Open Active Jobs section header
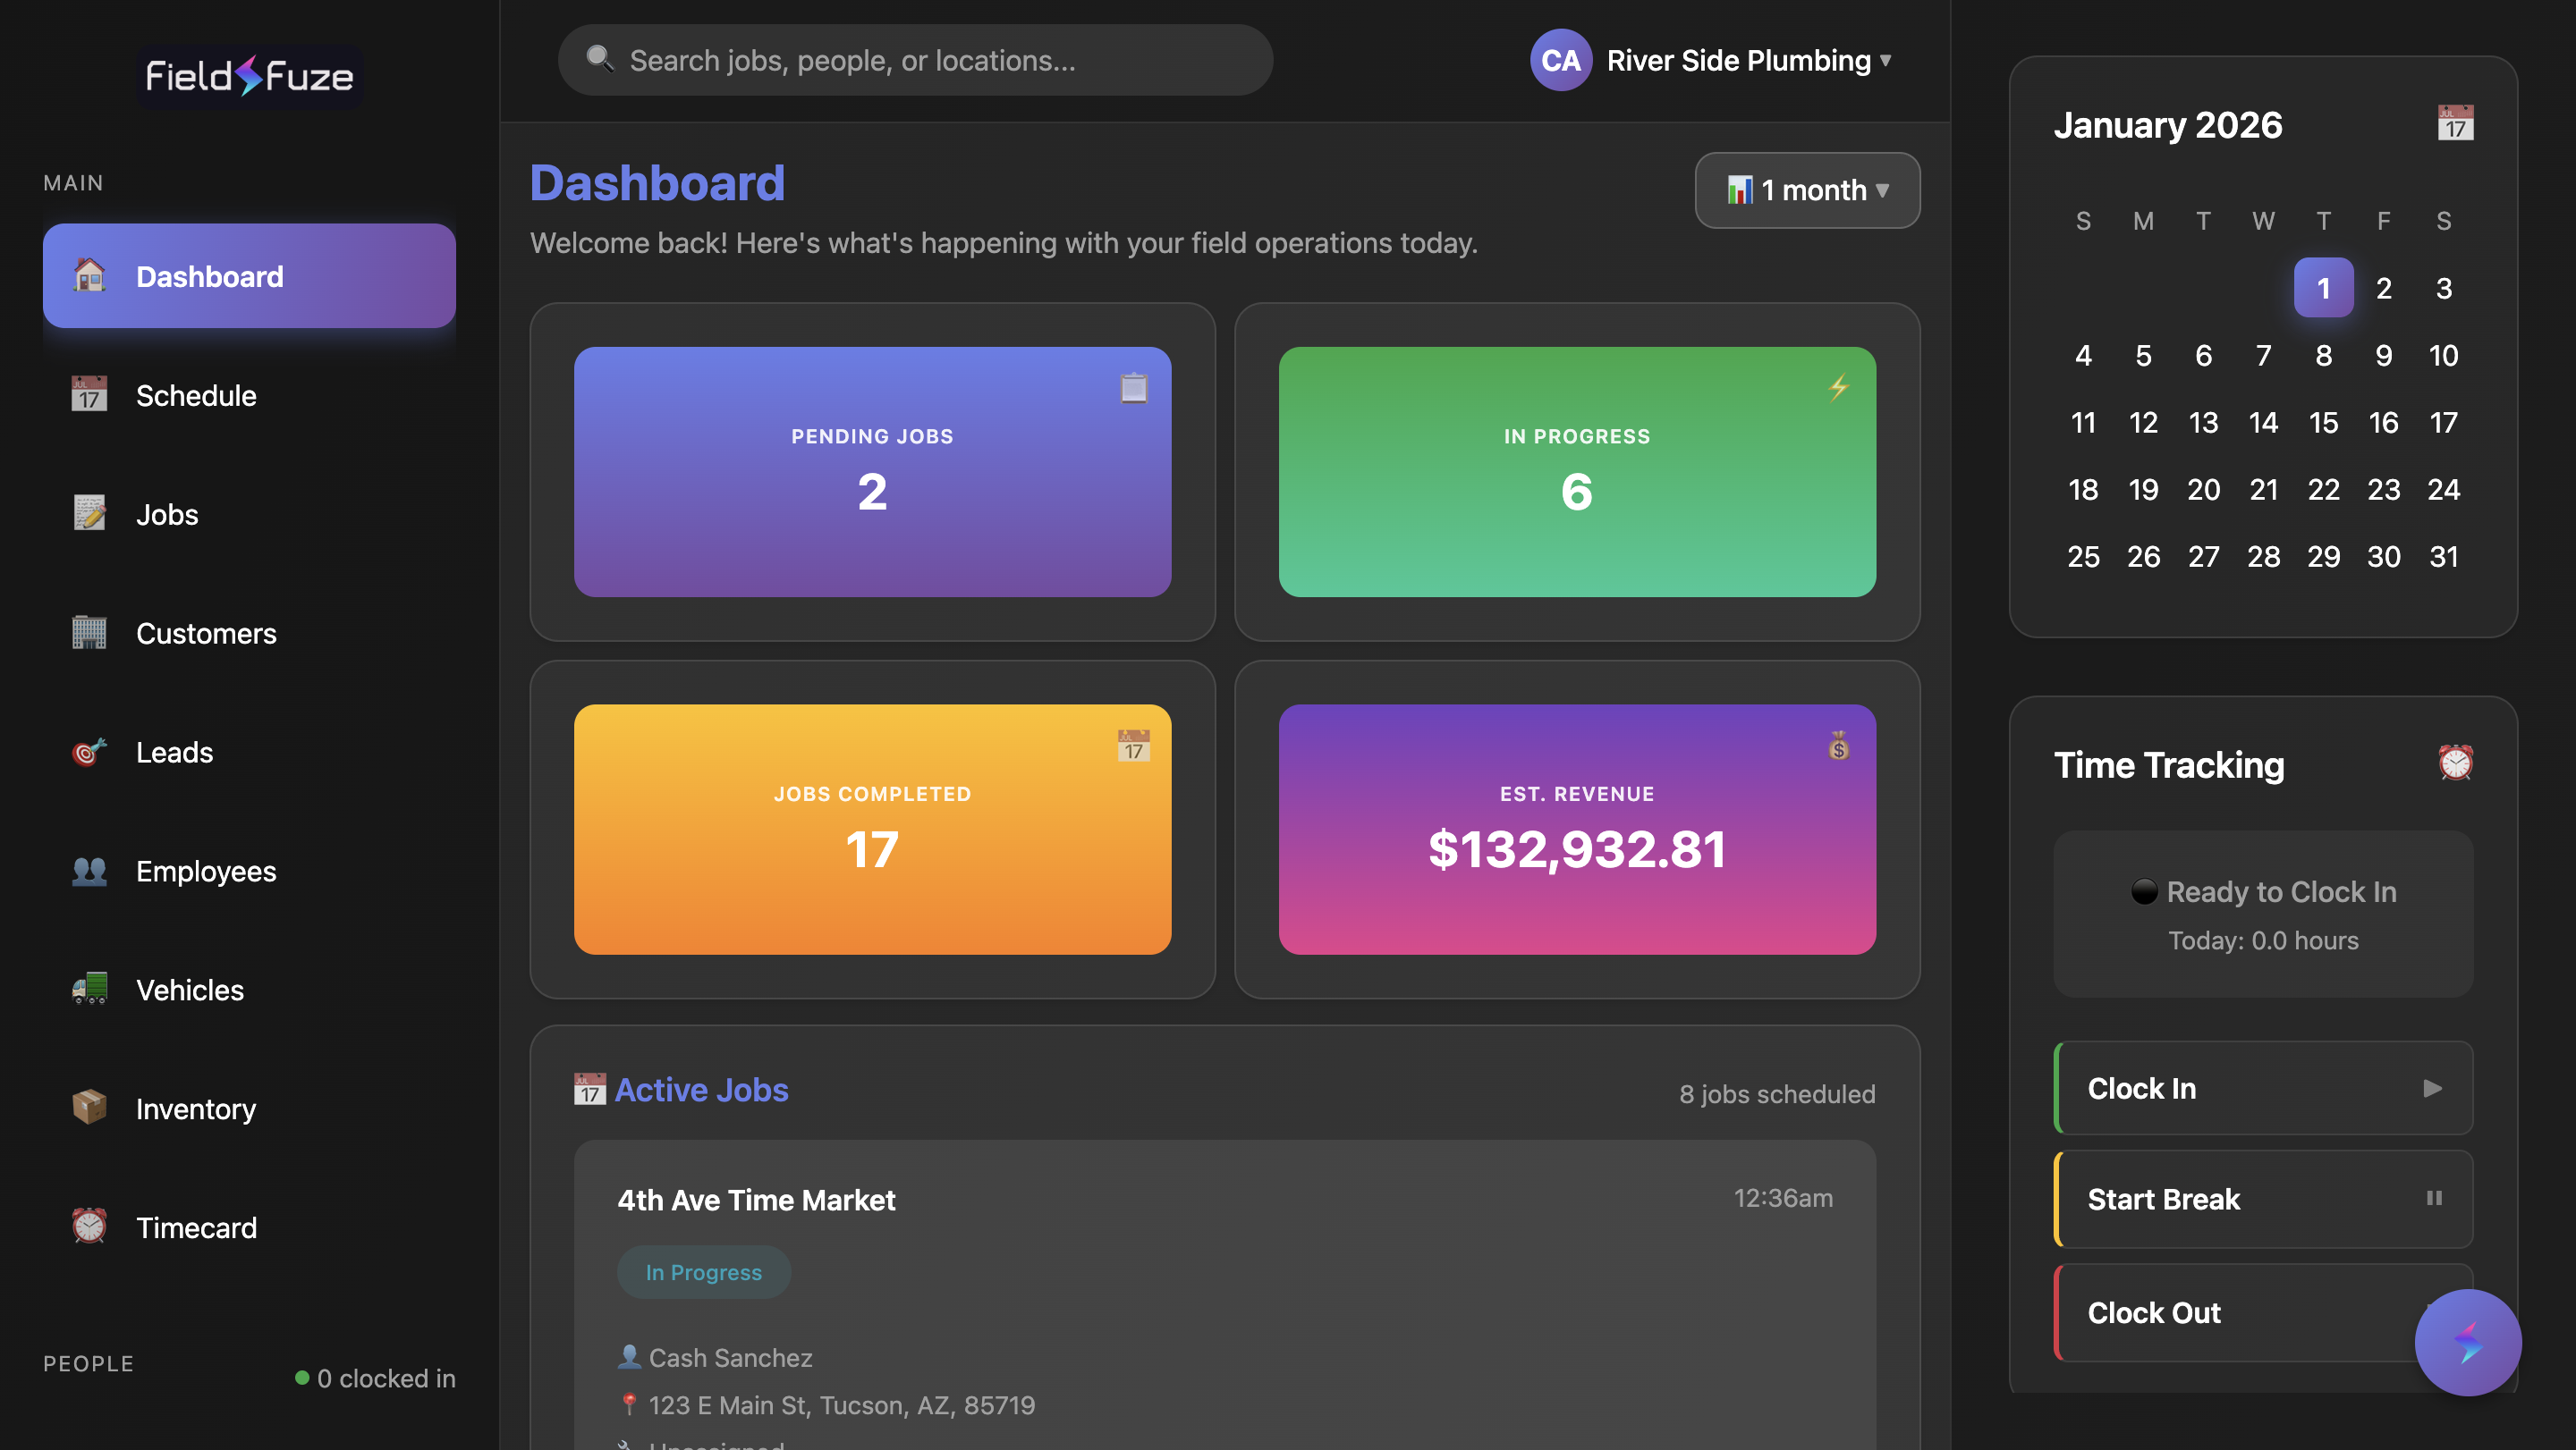The width and height of the screenshot is (2576, 1450). (700, 1091)
